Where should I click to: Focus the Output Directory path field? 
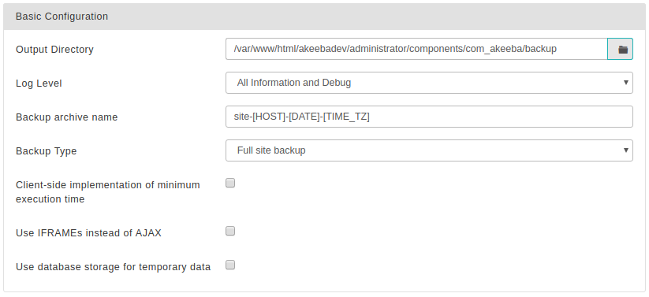click(x=416, y=49)
